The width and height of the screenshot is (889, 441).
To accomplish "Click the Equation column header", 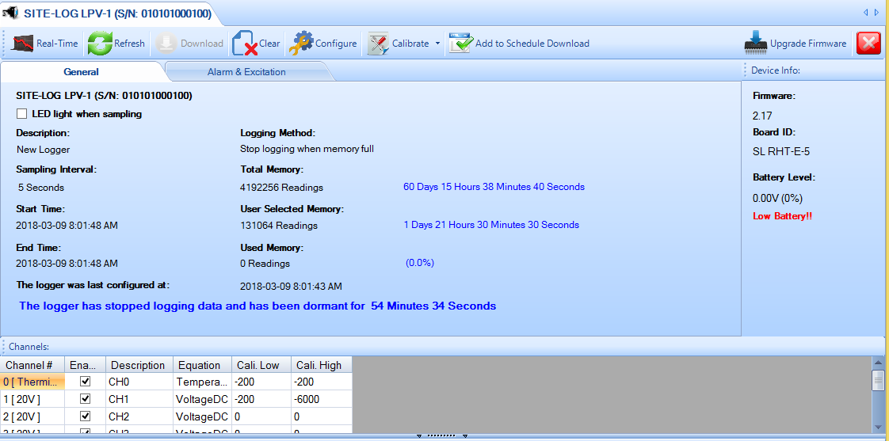I will (200, 365).
